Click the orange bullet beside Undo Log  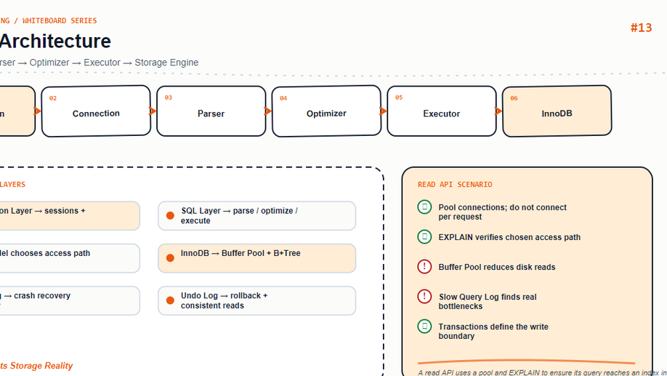click(x=170, y=300)
